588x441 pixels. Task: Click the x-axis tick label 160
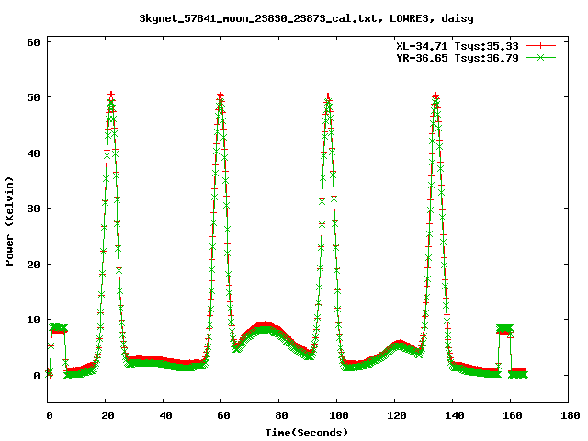[x=513, y=415]
